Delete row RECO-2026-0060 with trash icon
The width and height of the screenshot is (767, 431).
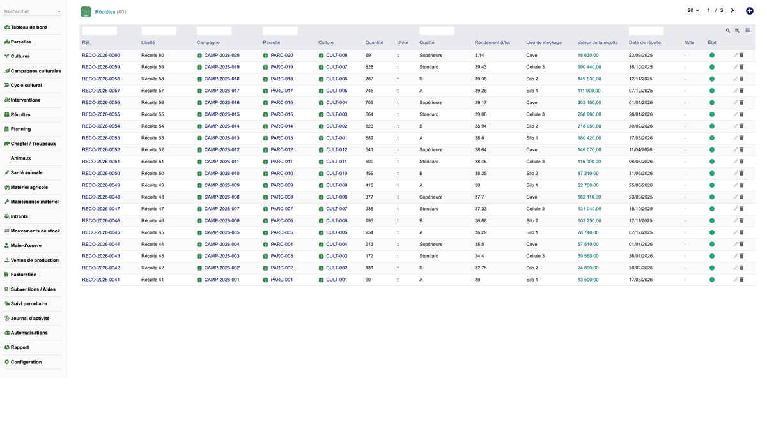(741, 56)
